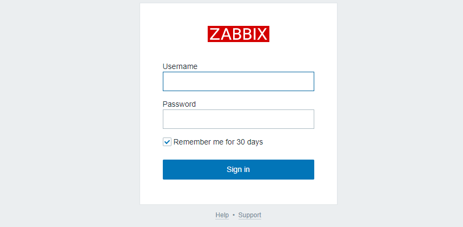463x227 pixels.
Task: Follow the Support link
Action: tap(249, 215)
